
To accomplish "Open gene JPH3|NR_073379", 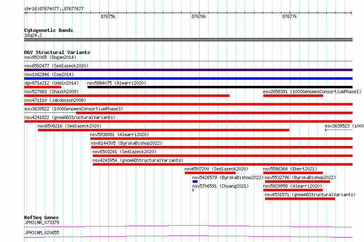I will [x=42, y=222].
